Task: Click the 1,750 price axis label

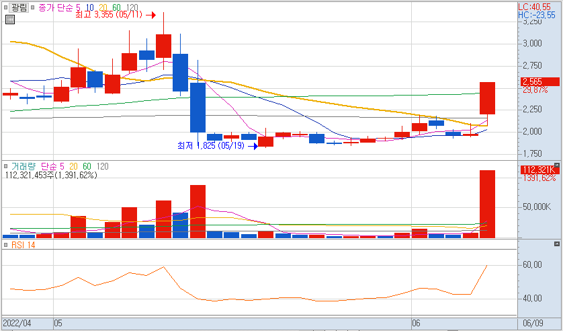Action: (532, 153)
